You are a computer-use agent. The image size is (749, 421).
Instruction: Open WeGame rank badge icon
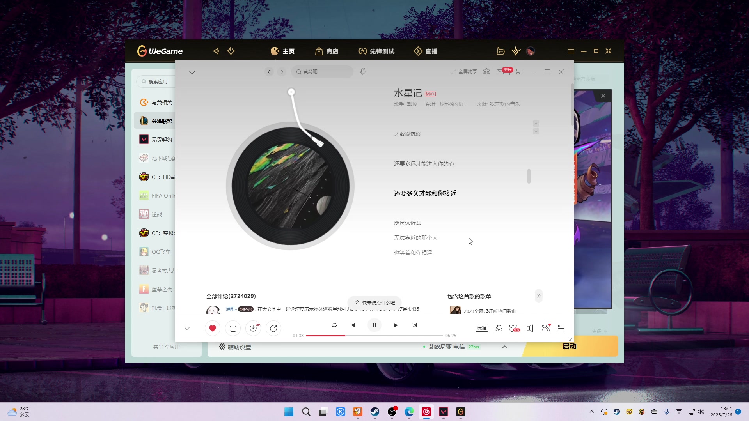pos(516,51)
